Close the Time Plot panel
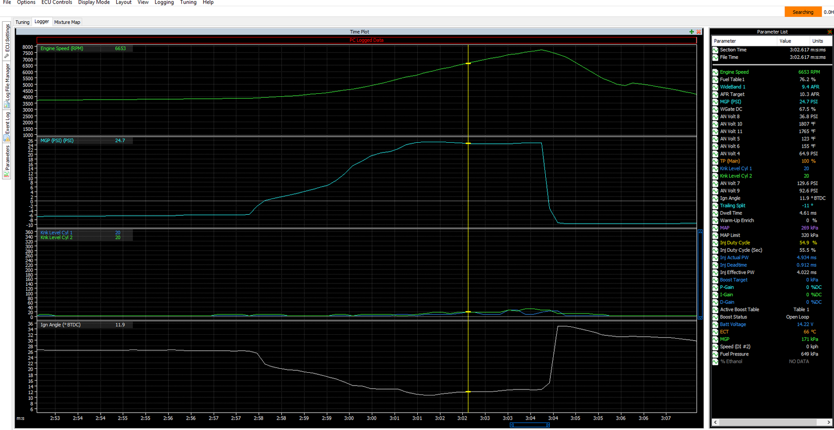 click(699, 32)
